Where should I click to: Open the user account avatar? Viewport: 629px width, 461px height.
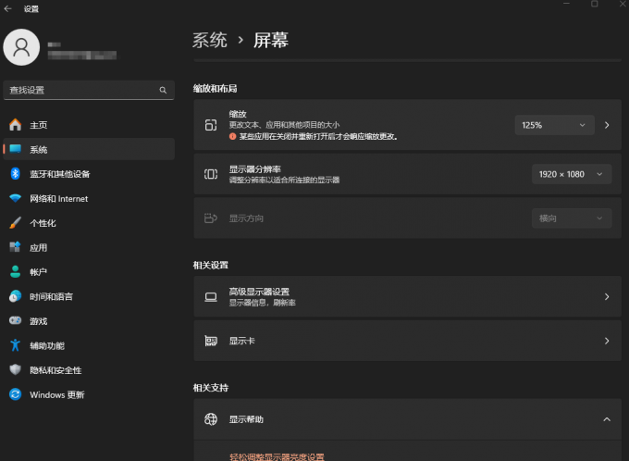21,47
